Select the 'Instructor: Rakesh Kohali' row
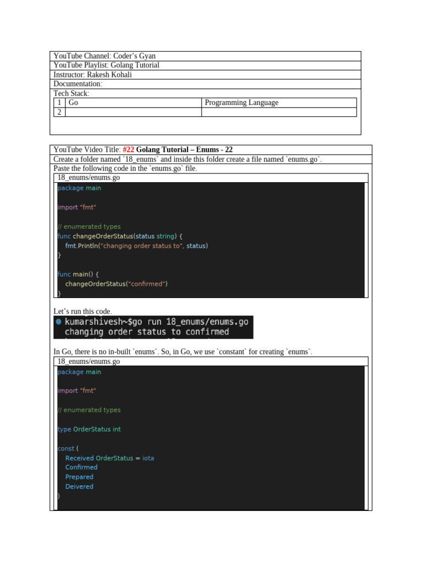 click(x=206, y=75)
